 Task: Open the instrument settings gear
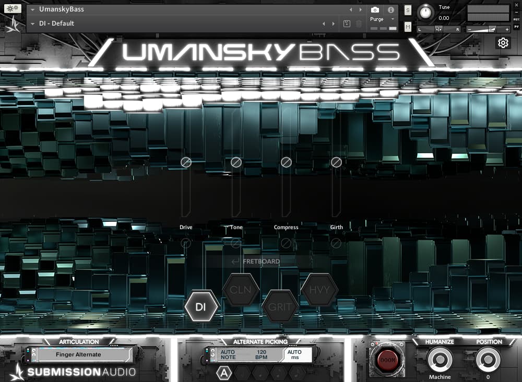[x=503, y=43]
